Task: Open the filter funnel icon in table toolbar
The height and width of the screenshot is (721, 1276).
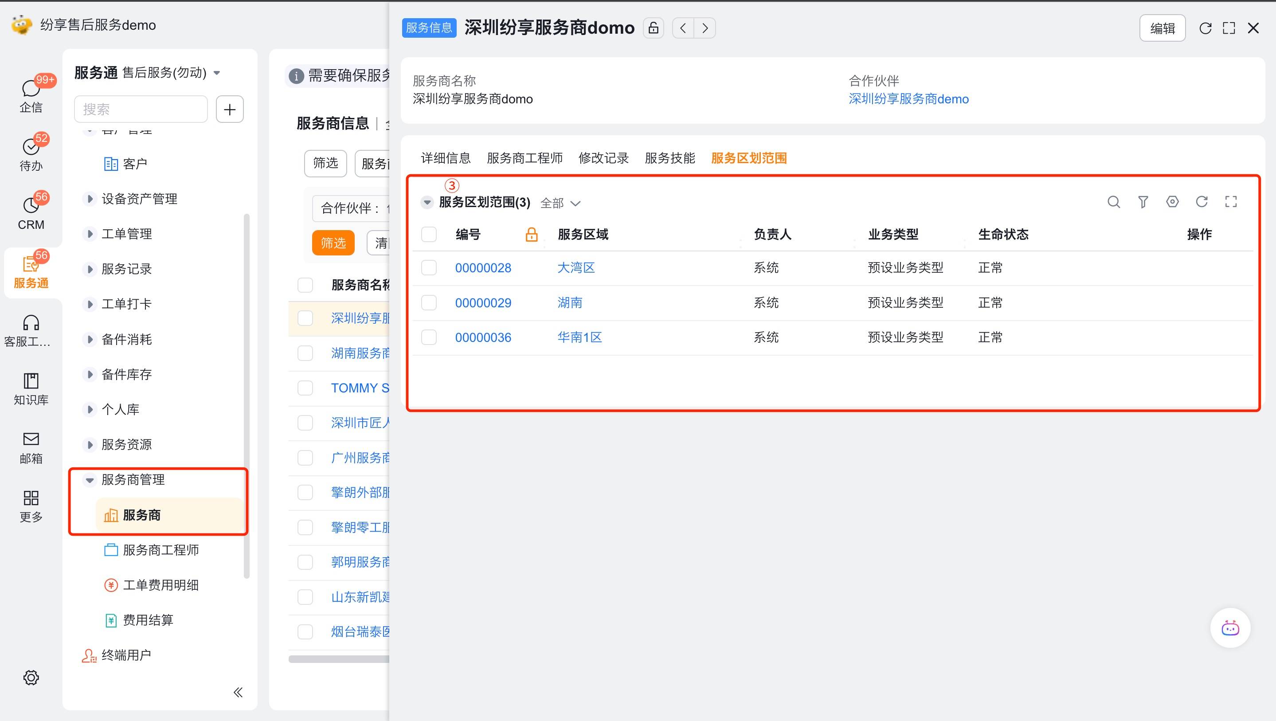Action: [x=1143, y=202]
